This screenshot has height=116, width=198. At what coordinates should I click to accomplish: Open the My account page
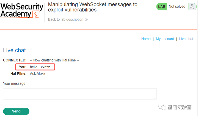click(x=165, y=39)
